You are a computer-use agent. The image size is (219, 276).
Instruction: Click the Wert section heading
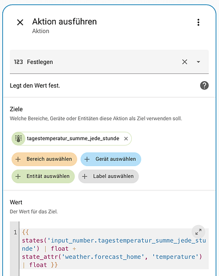(16, 202)
